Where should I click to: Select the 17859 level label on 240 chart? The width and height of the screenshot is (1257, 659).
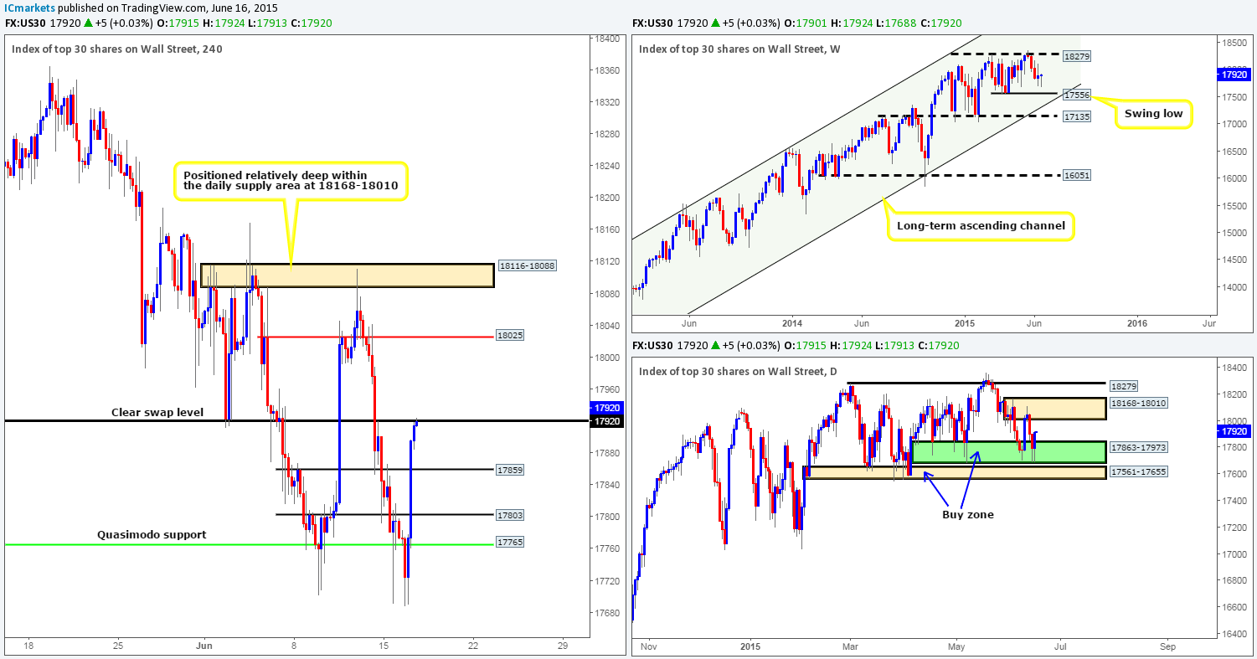[511, 470]
